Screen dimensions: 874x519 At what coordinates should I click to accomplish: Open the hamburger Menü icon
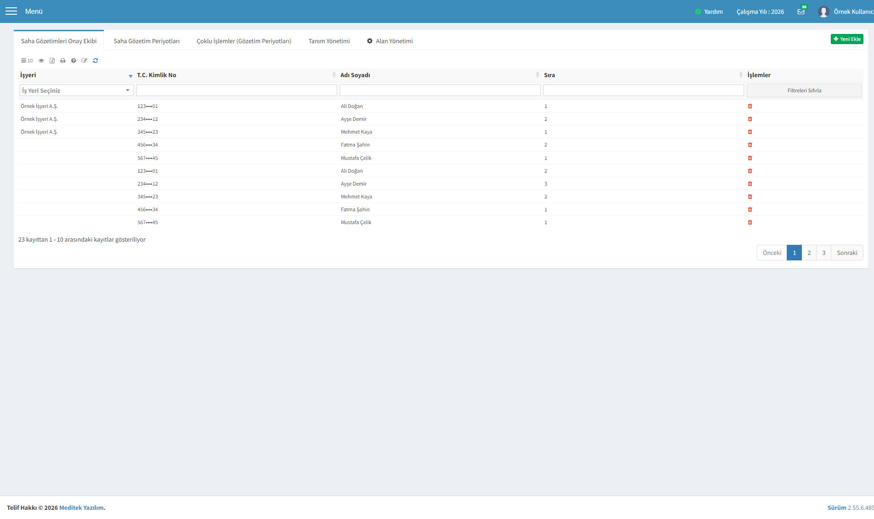pyautogui.click(x=11, y=11)
